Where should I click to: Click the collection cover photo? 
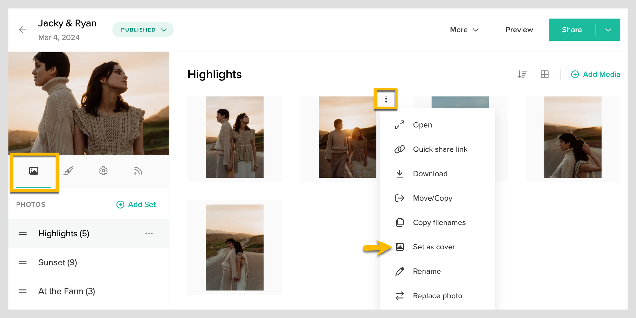pos(89,103)
